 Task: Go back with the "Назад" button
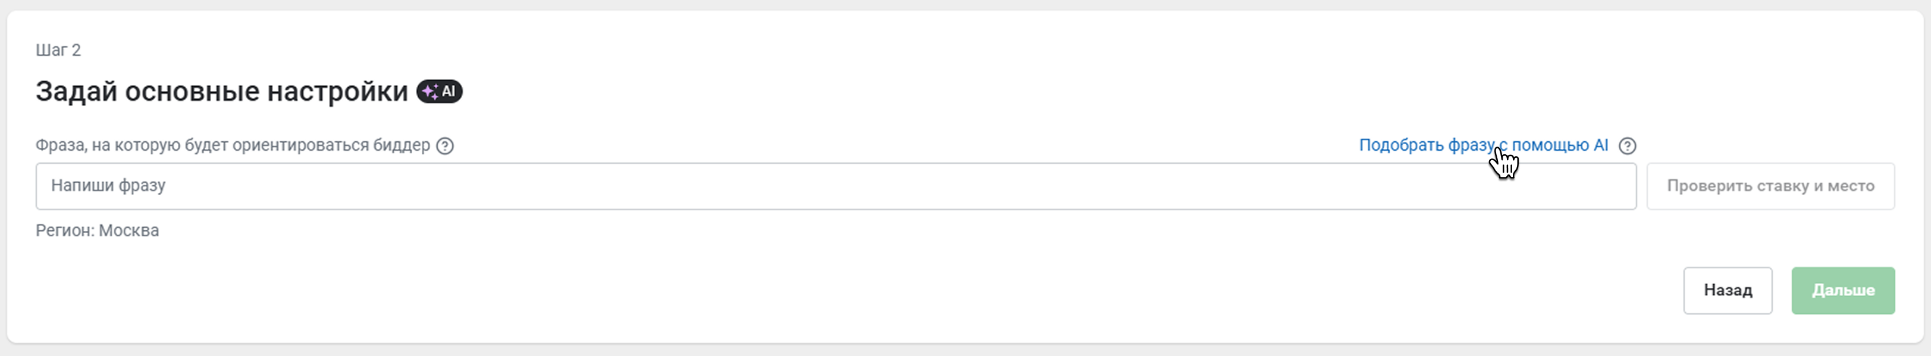[1728, 290]
